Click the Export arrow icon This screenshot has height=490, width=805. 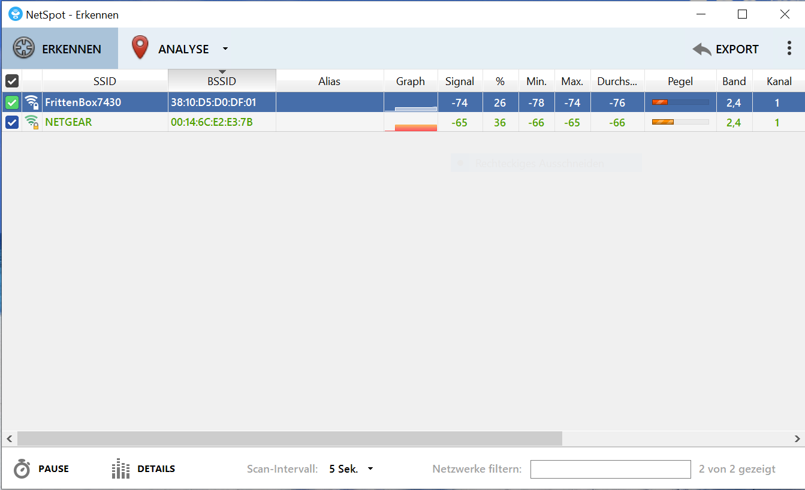coord(702,50)
